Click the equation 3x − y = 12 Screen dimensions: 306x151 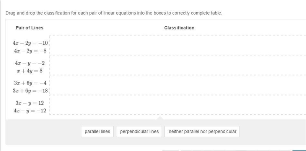(30, 103)
